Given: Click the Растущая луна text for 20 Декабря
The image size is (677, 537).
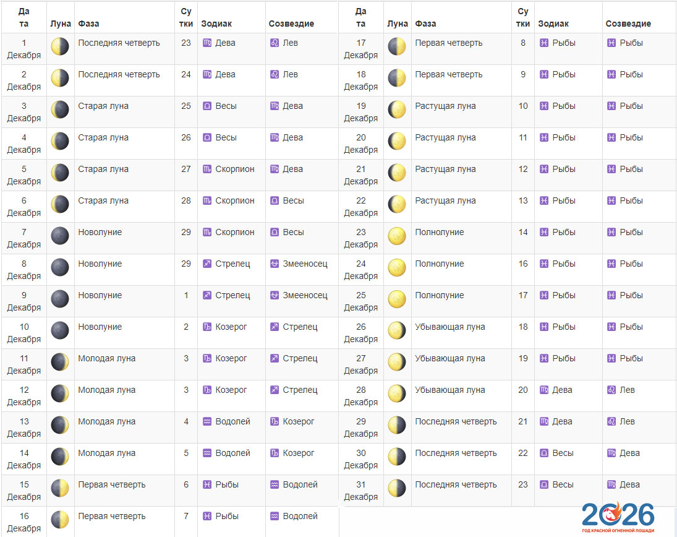Looking at the screenshot, I should (x=445, y=137).
